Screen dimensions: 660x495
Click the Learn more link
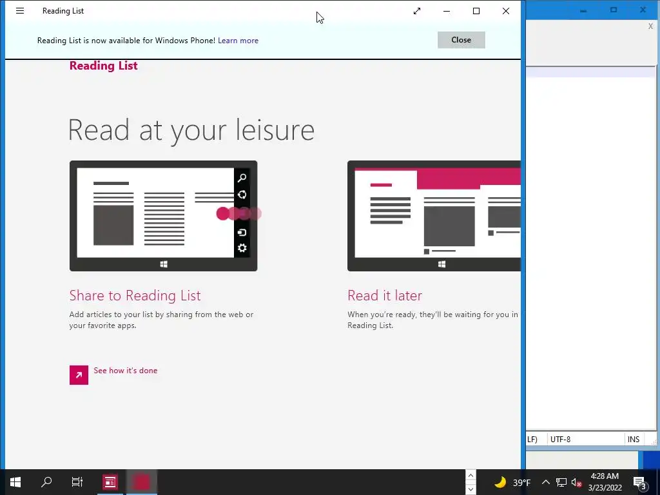238,41
